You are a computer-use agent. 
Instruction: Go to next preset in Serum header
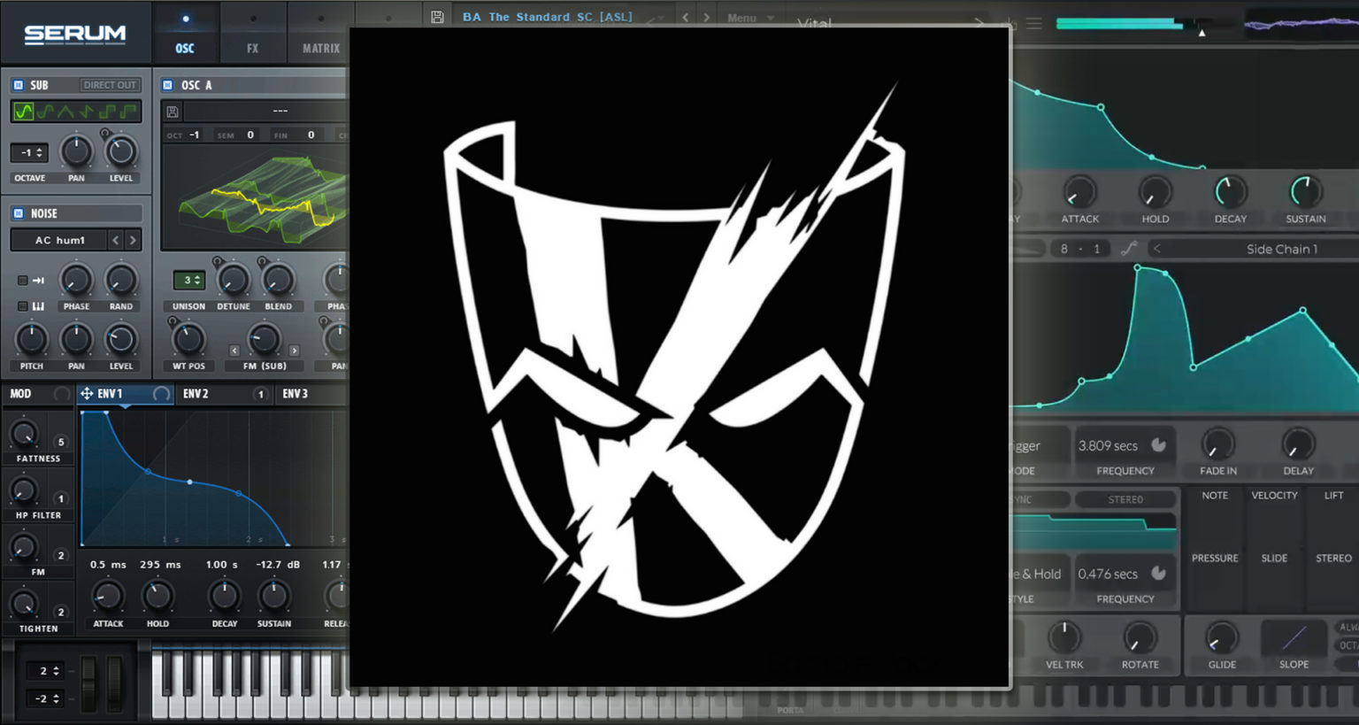point(706,17)
